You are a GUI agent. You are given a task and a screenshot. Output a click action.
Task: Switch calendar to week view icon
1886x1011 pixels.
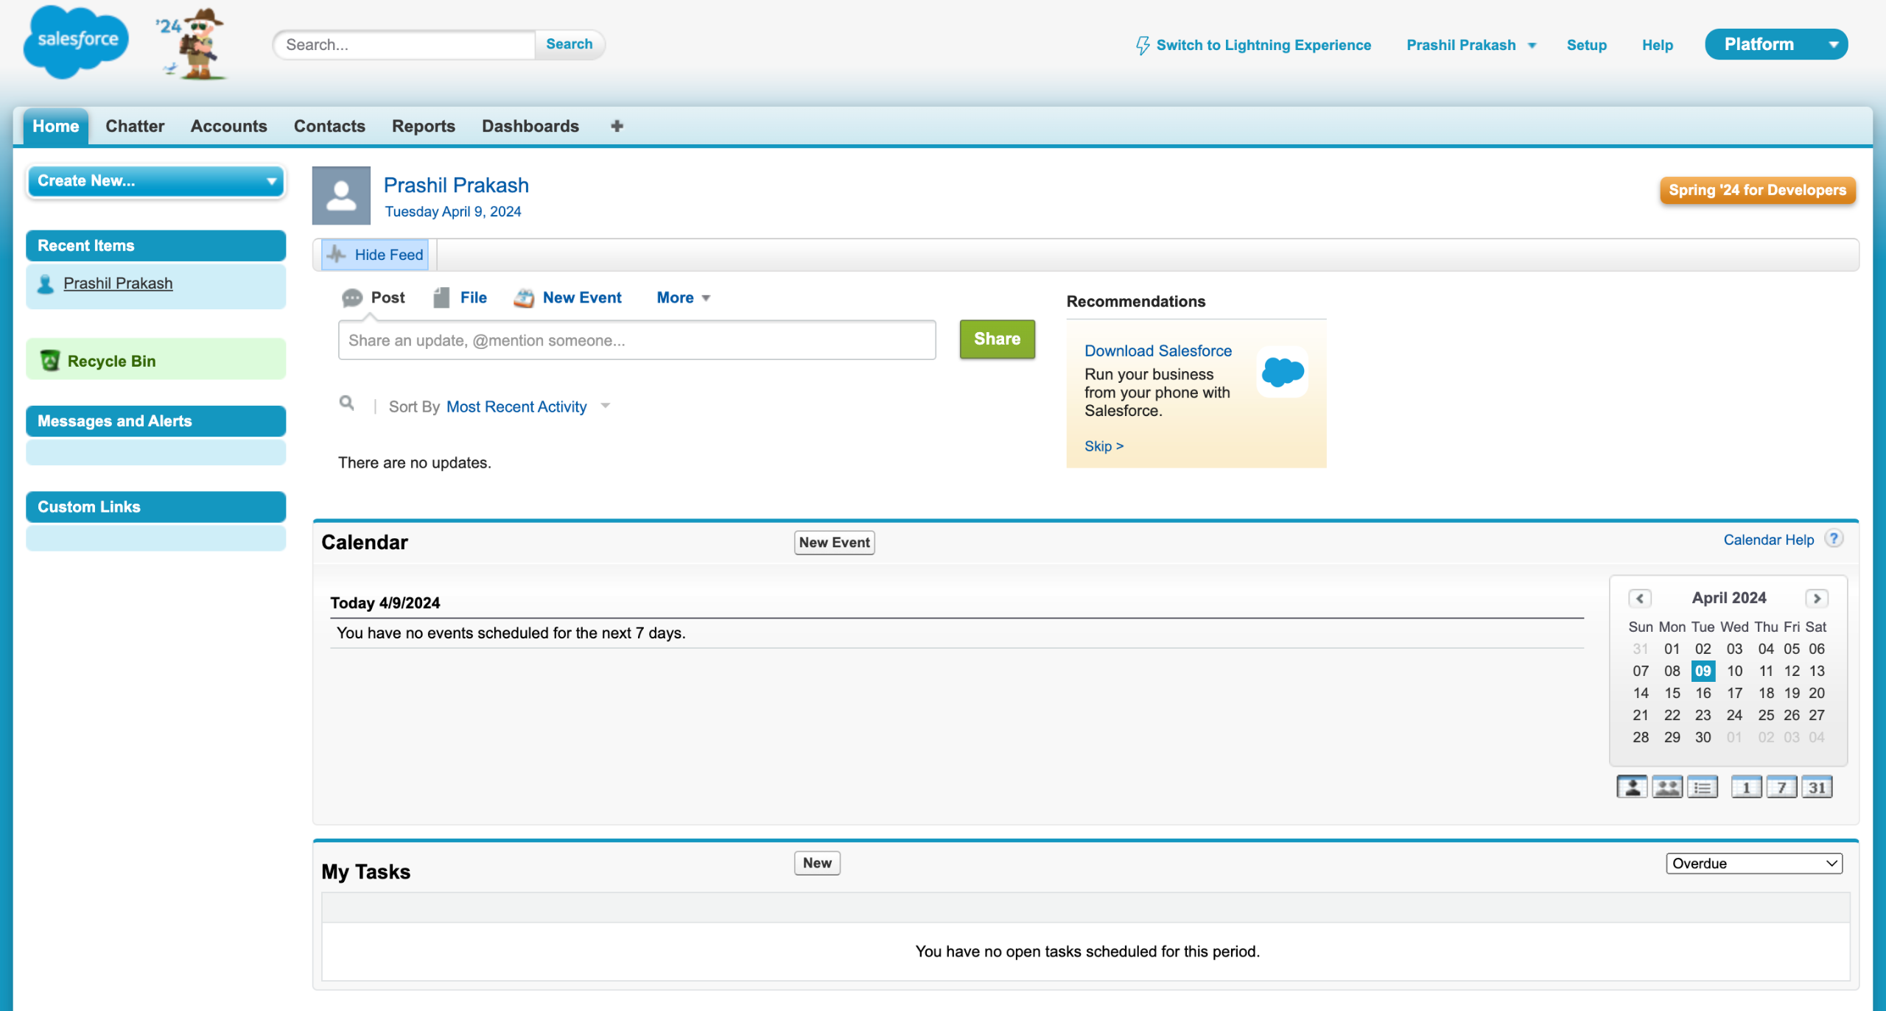coord(1782,787)
